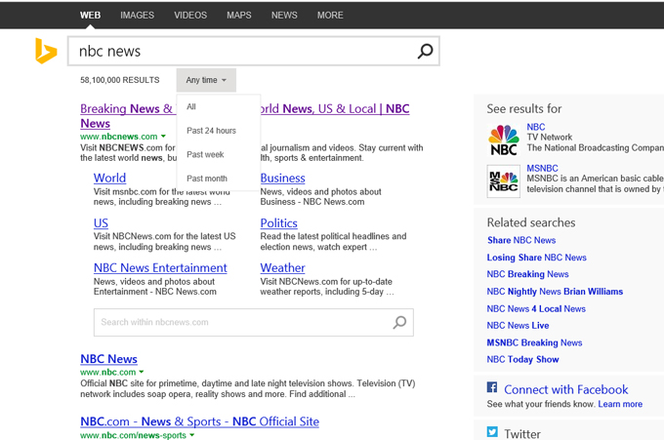
Task: Open the World sublink
Action: coord(109,179)
